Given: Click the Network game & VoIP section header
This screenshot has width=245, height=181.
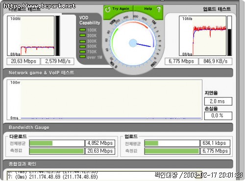Looking at the screenshot, I should (118, 73).
